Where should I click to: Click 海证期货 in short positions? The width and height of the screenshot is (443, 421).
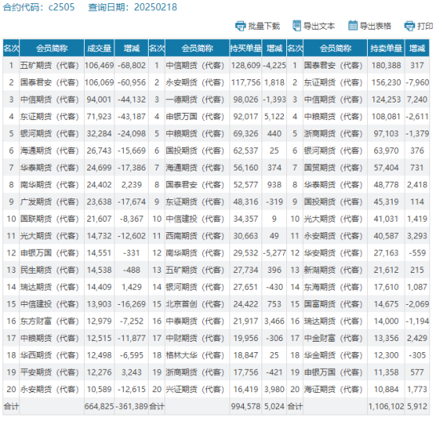[333, 389]
